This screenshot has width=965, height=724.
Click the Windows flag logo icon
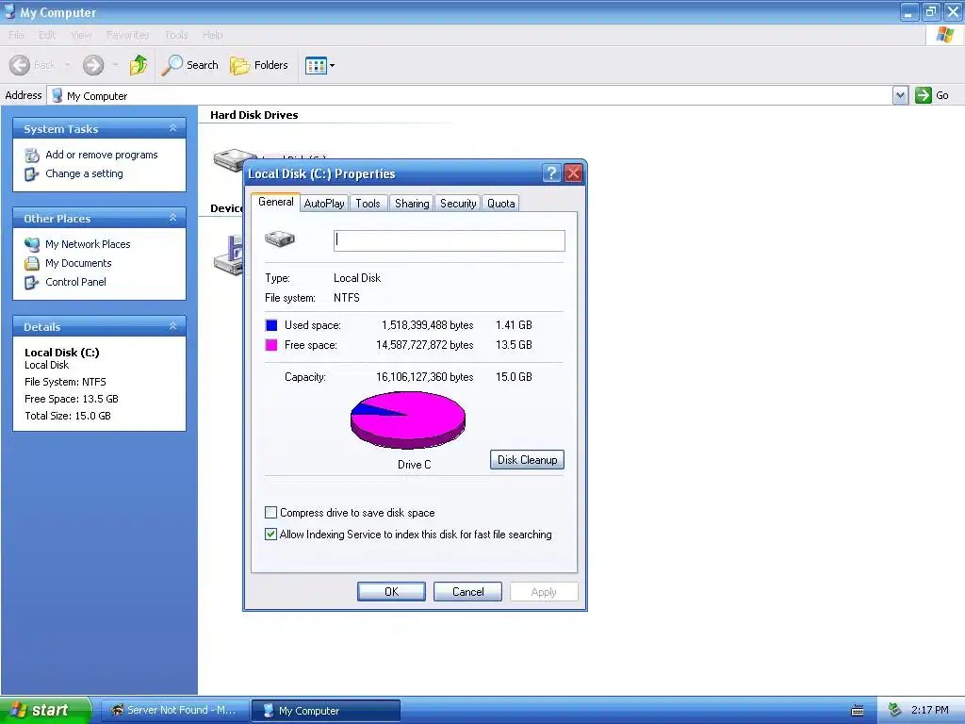(x=944, y=35)
